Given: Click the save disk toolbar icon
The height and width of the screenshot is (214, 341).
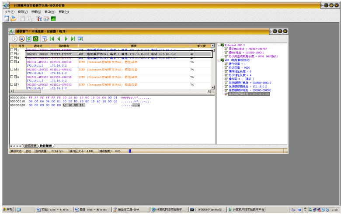Looking at the screenshot, I should 22,19.
